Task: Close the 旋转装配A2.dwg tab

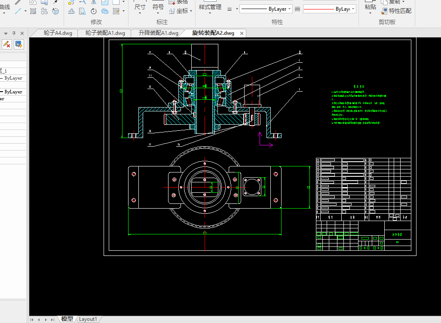Action: tap(242, 34)
